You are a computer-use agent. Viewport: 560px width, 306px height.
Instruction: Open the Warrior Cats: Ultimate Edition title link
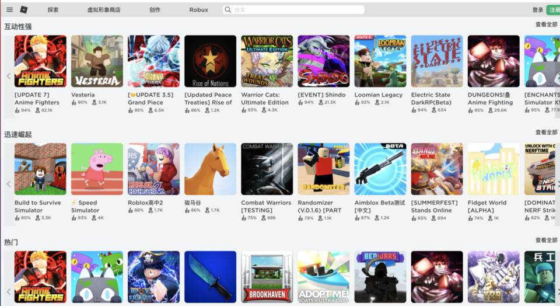click(x=265, y=99)
